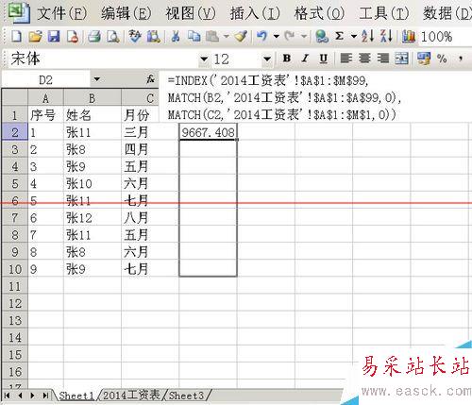Click the Align Right icon
Screen dimensions: 472x405
[x=383, y=59]
